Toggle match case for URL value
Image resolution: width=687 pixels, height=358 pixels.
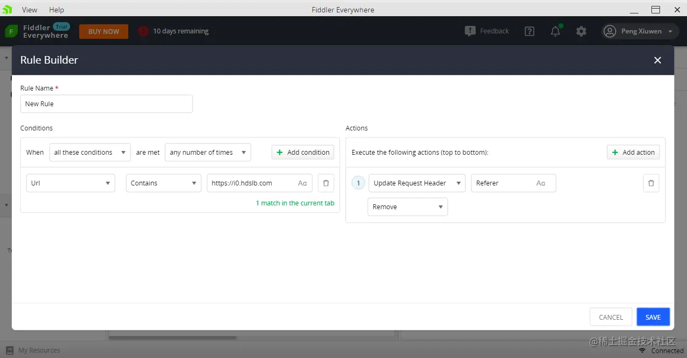[303, 183]
